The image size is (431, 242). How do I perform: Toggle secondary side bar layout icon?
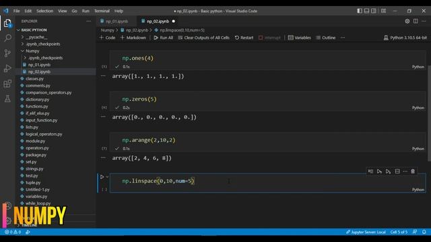374,11
